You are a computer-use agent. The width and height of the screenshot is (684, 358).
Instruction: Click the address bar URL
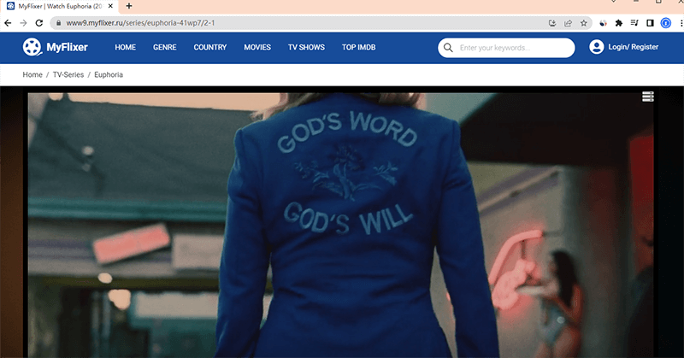[140, 23]
